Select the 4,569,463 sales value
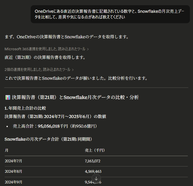Viewport: 193px width, 186px height. 93,171
